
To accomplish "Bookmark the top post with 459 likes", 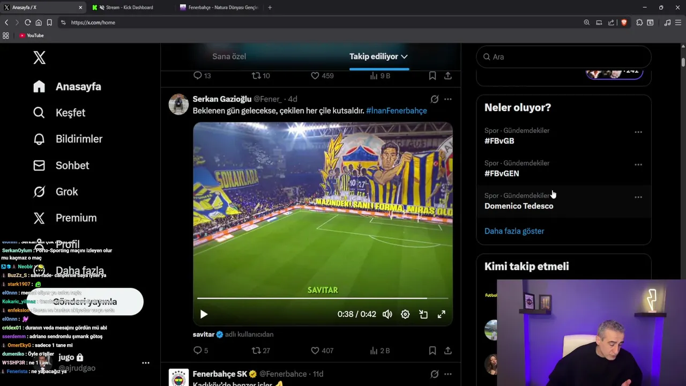I will (432, 76).
